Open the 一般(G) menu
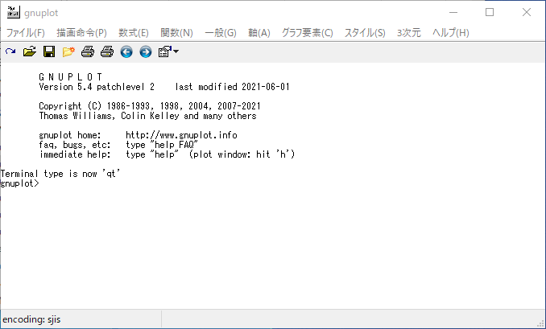546x329 pixels. coord(221,33)
